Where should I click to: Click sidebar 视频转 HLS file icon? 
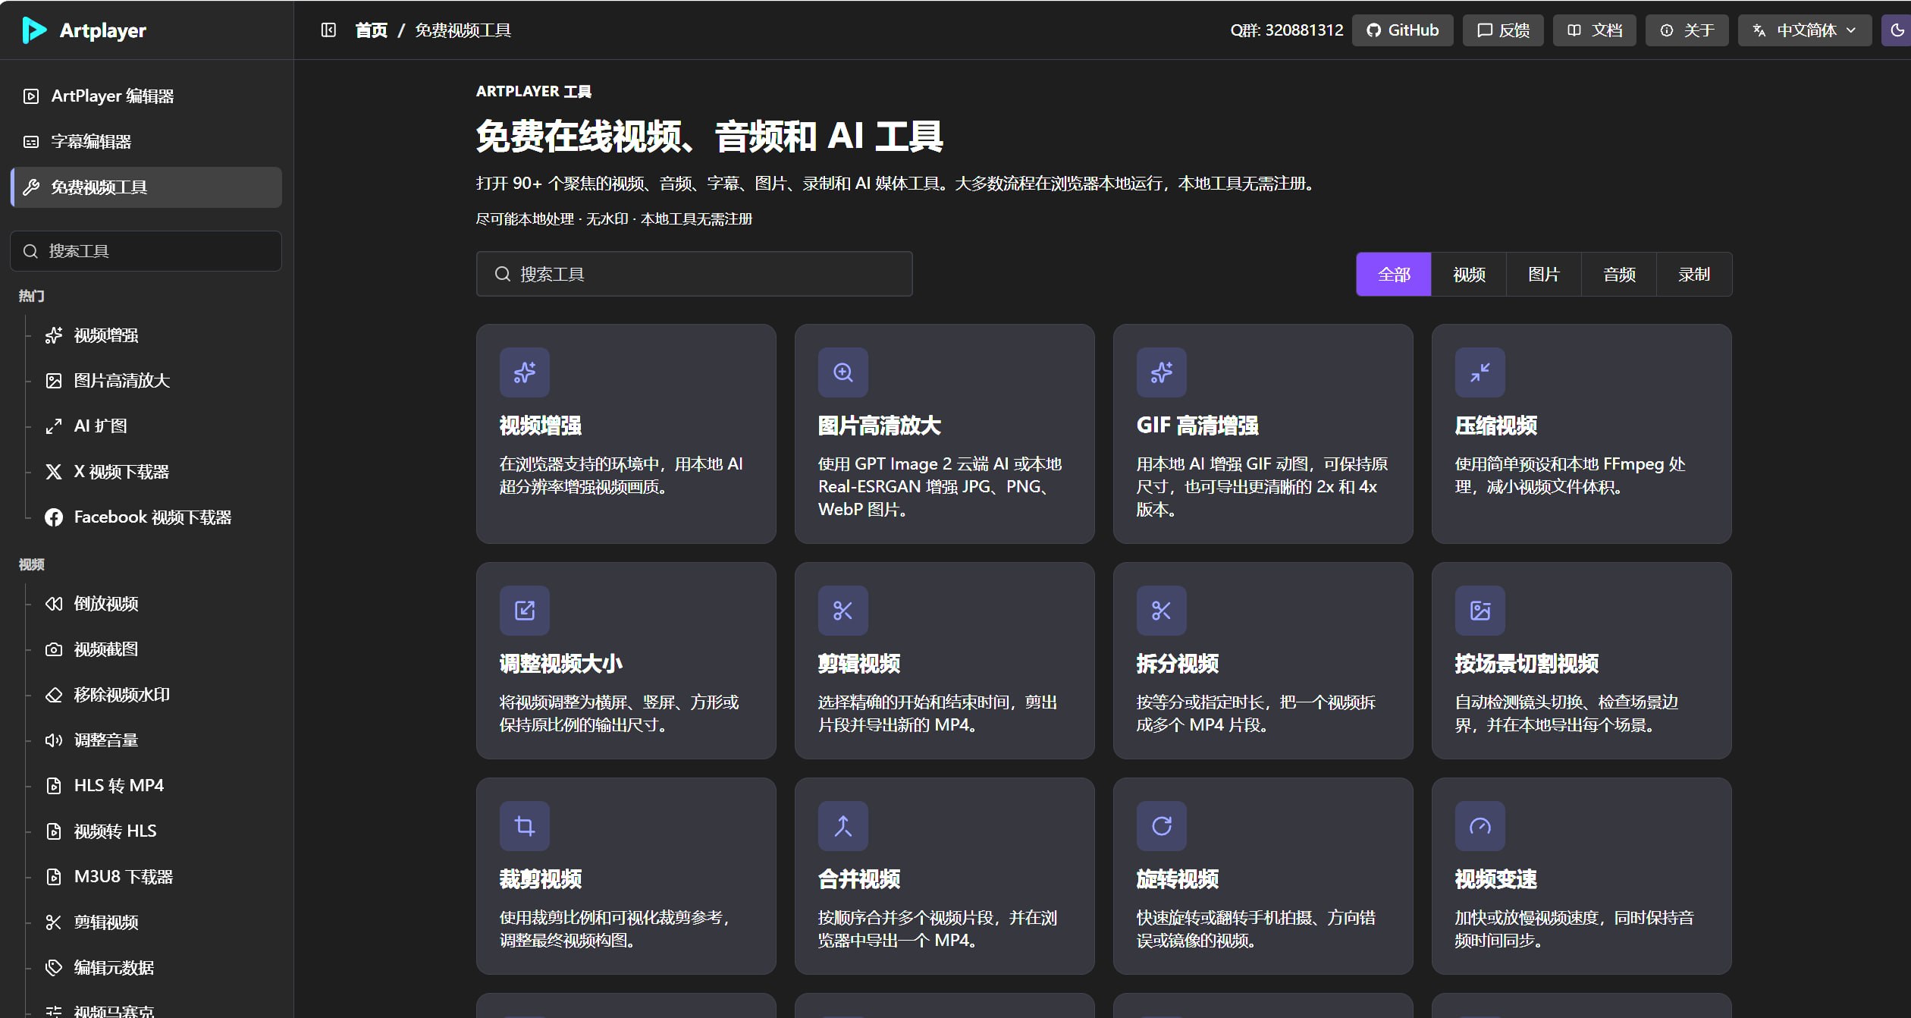pos(54,831)
